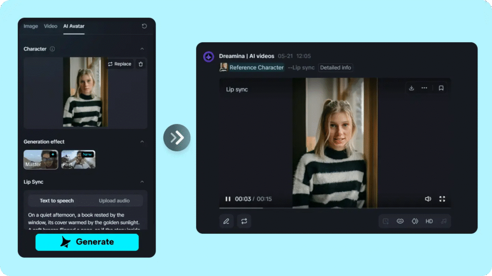This screenshot has height=276, width=492.
Task: Collapse the Lip Sync section
Action: [x=142, y=182]
